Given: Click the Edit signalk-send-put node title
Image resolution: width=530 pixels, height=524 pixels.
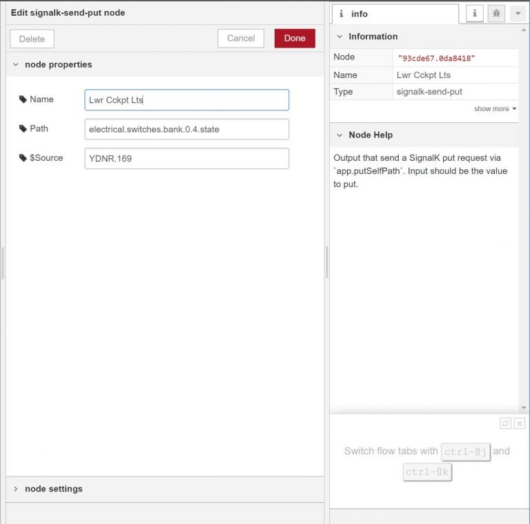Looking at the screenshot, I should pyautogui.click(x=68, y=13).
